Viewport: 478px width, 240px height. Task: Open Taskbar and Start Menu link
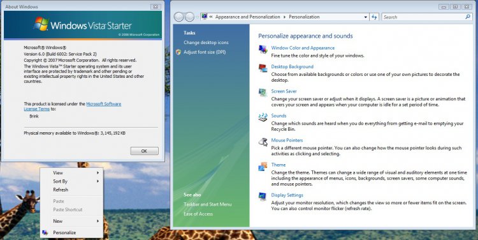(207, 204)
